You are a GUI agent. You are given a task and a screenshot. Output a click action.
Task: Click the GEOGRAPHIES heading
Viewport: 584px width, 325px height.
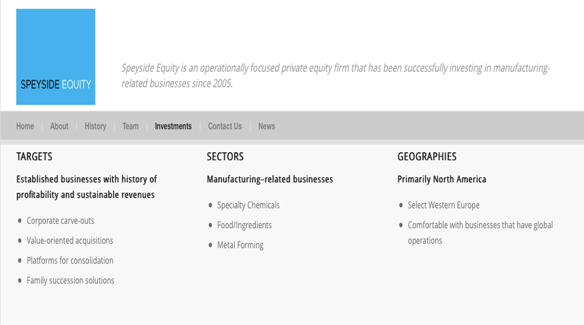(x=427, y=157)
